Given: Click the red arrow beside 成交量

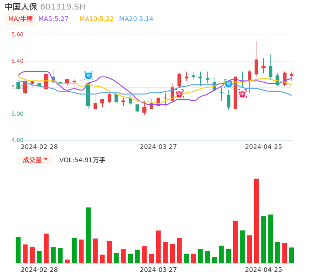Looking at the screenshot, I should [46, 159].
